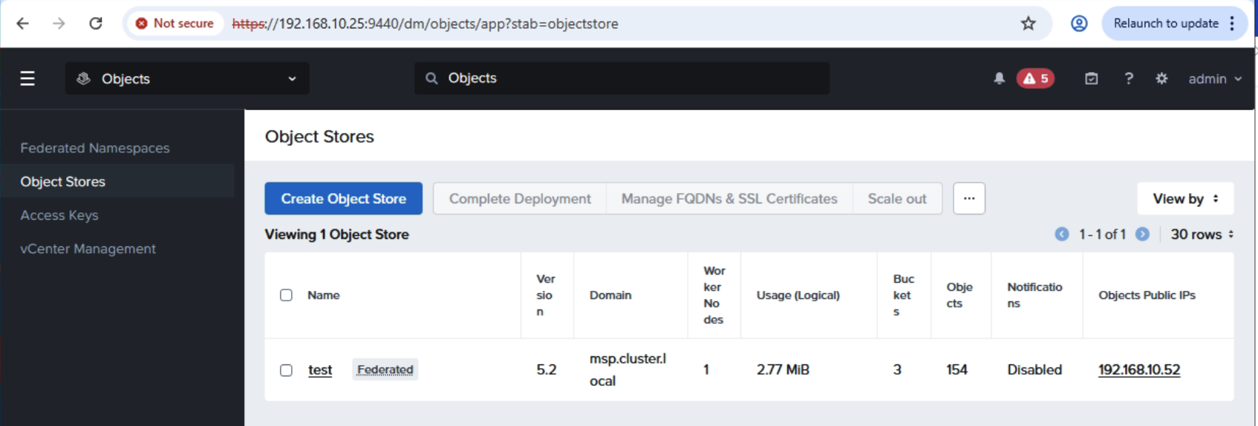Bookmark this page with the star icon
Viewport: 1258px width, 426px height.
tap(1028, 24)
